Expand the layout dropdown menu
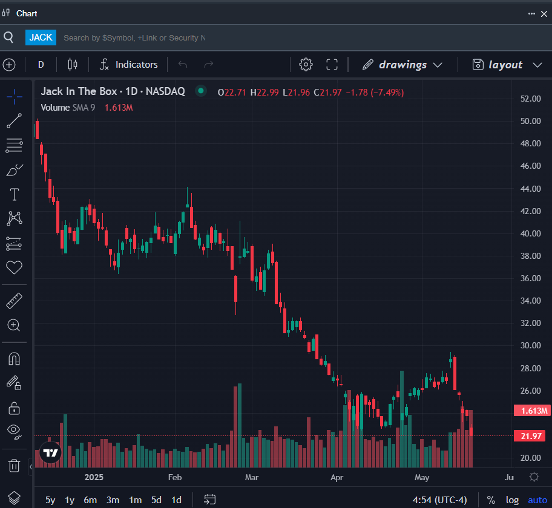The width and height of the screenshot is (552, 508). pos(507,65)
